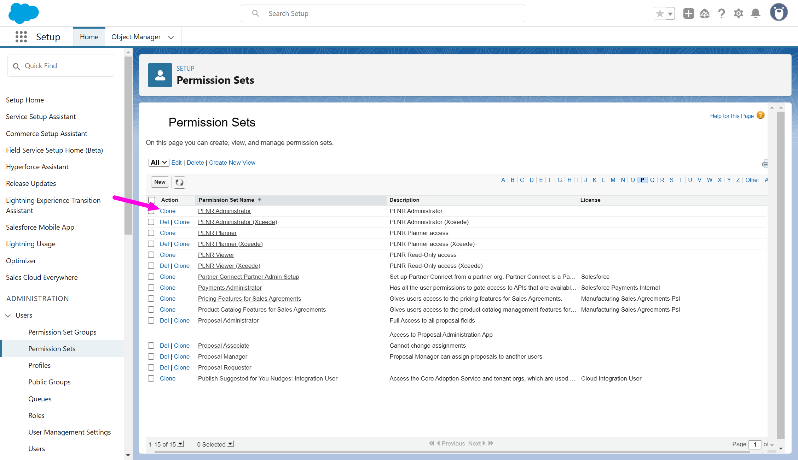
Task: Collapse the Users tree section
Action: 8,315
